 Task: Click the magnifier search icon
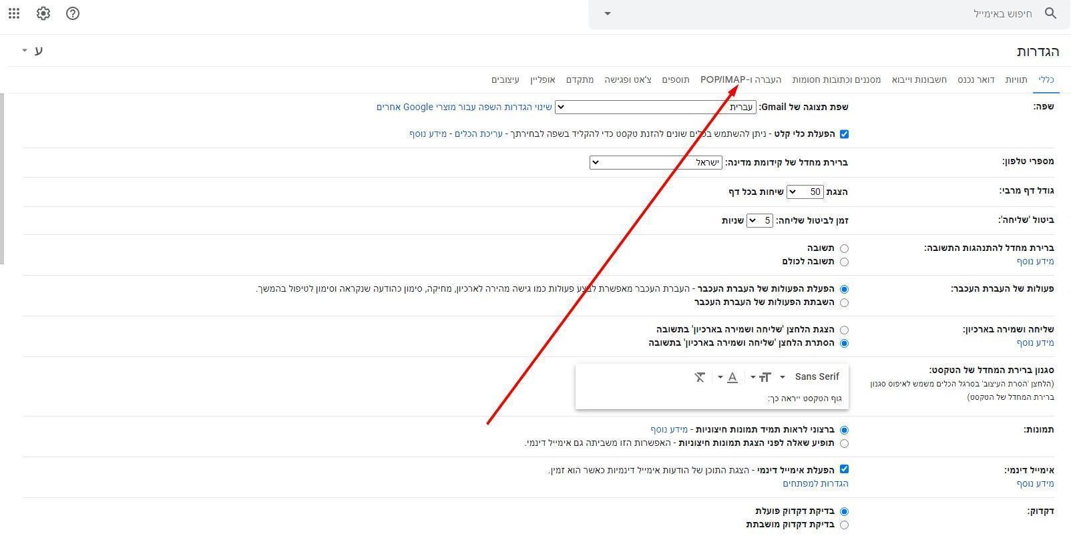(x=1051, y=13)
